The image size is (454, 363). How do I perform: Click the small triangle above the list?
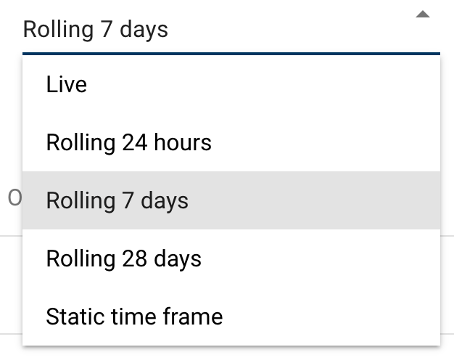pyautogui.click(x=423, y=15)
